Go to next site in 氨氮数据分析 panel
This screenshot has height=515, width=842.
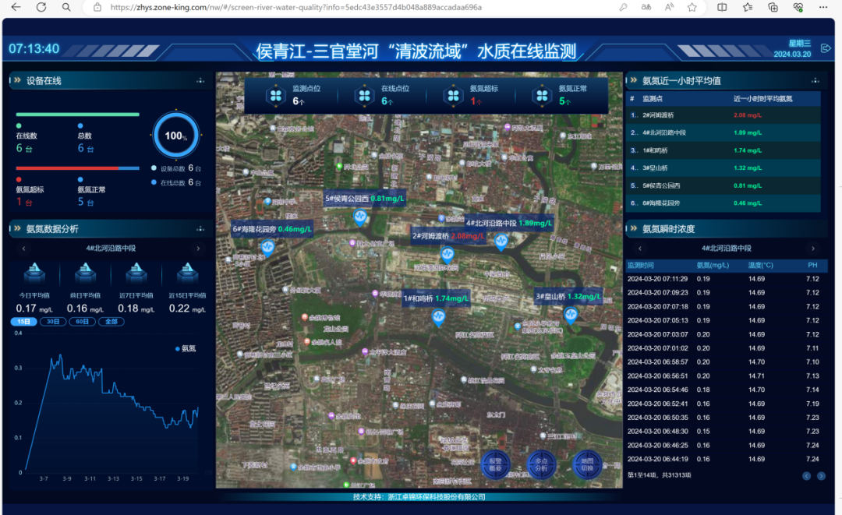click(198, 249)
